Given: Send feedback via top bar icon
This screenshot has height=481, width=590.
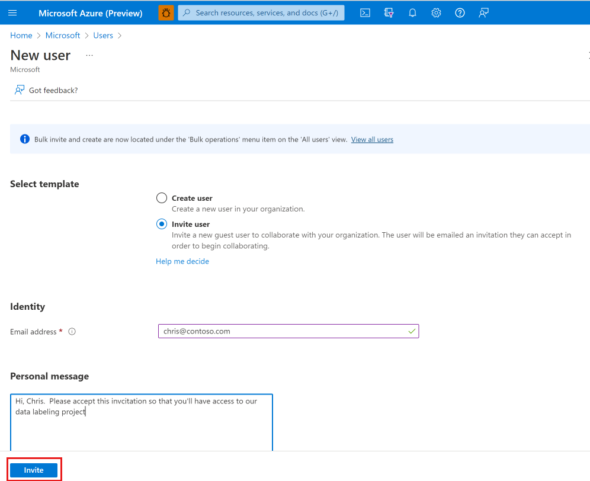Looking at the screenshot, I should click(x=483, y=12).
